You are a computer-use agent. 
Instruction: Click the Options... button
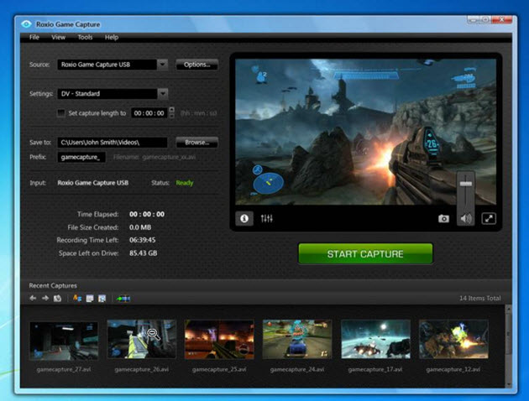click(197, 65)
